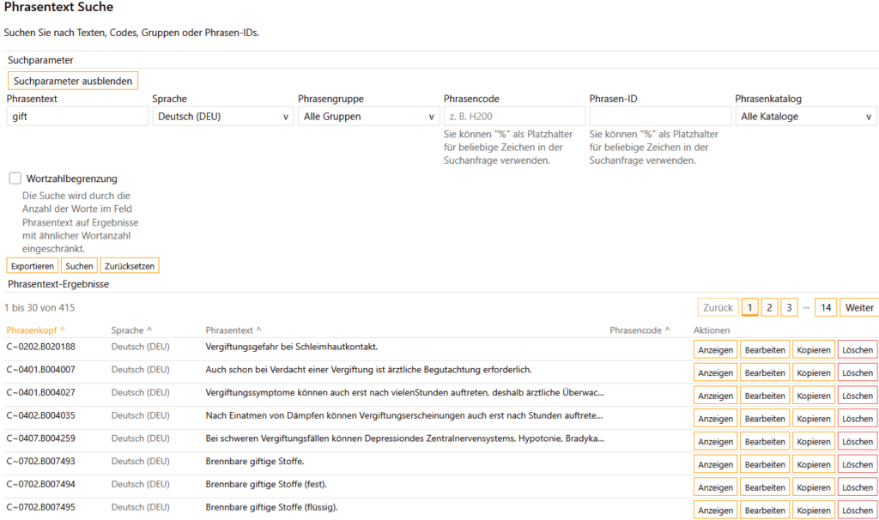
Task: Go to results page 2
Action: 769,308
